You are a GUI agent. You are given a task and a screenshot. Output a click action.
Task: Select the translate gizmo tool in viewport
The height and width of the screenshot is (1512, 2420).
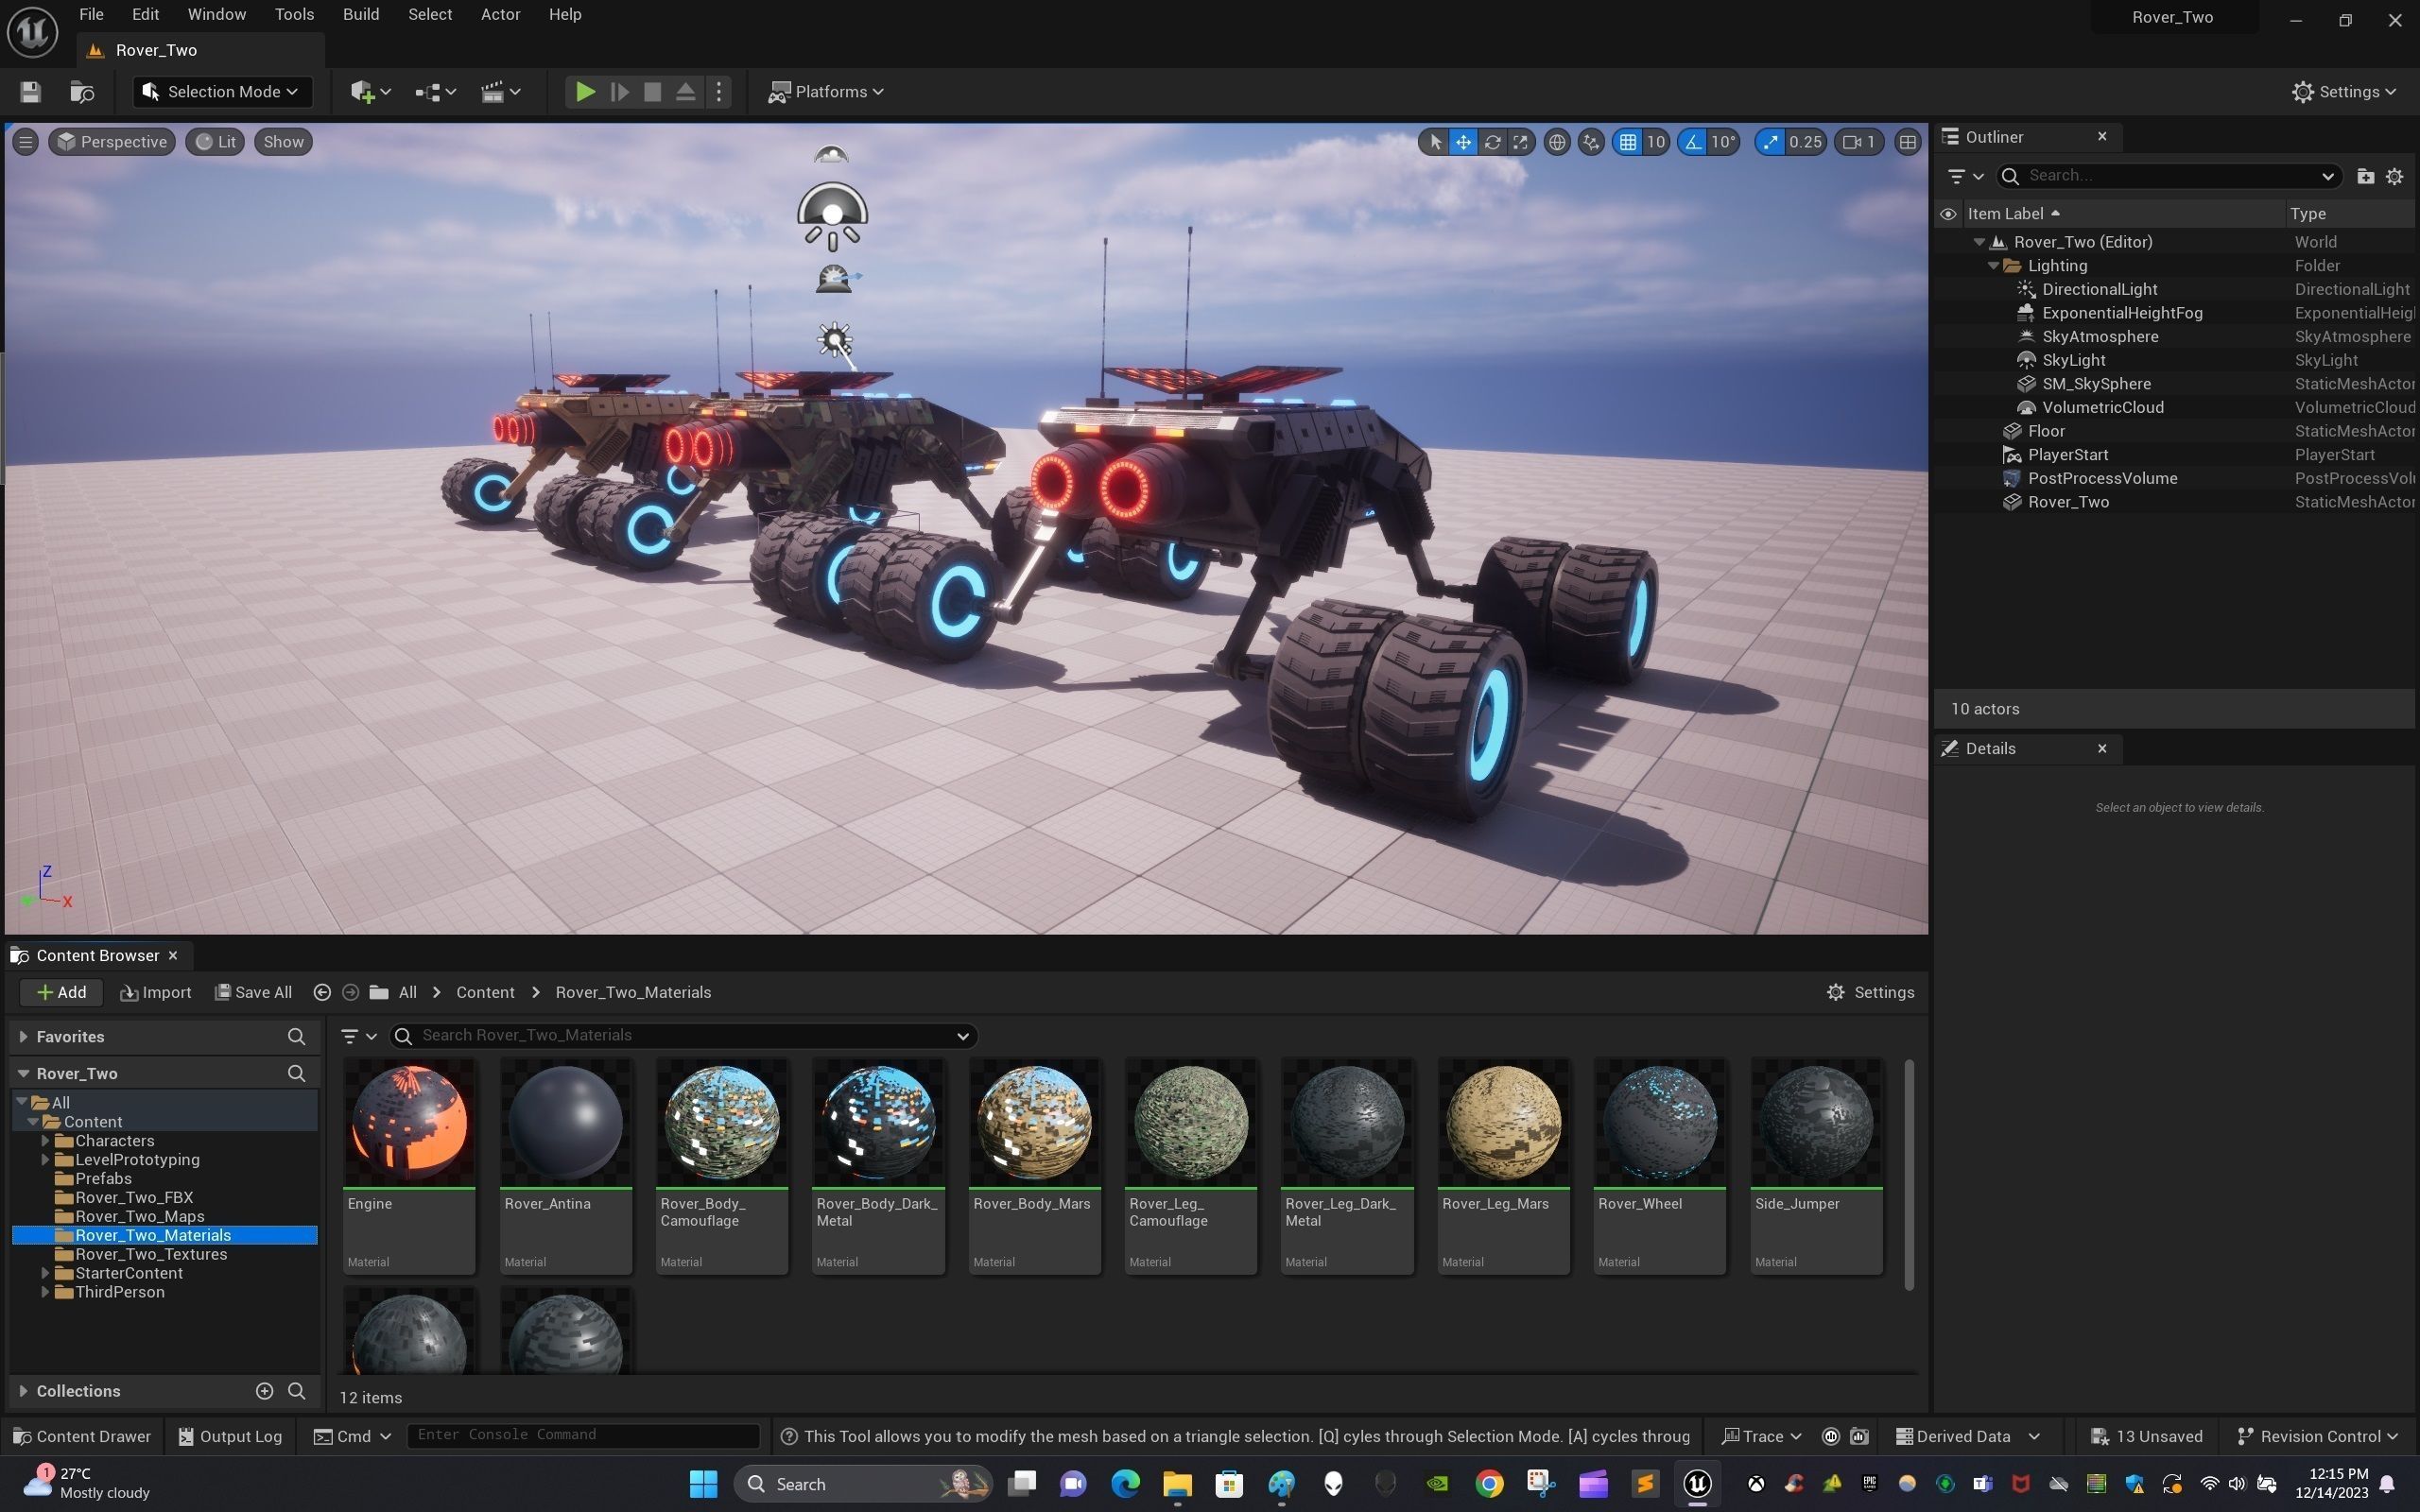[1463, 142]
